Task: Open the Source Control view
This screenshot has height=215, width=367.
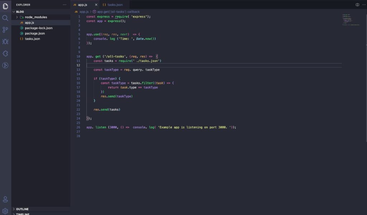Action: click(x=5, y=30)
